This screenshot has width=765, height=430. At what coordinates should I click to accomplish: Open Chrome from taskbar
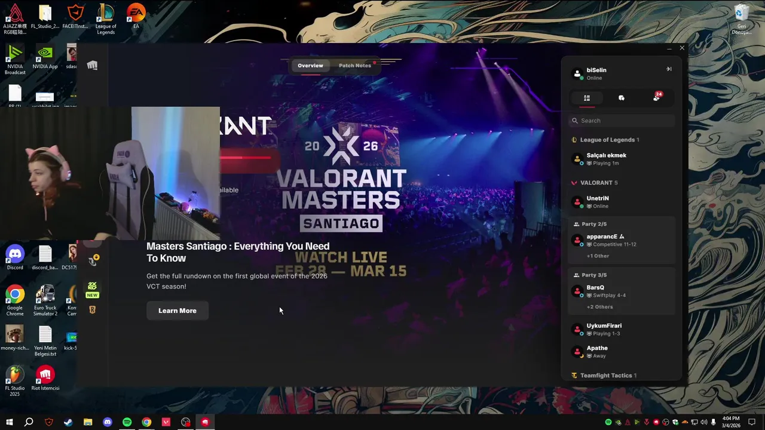click(146, 422)
